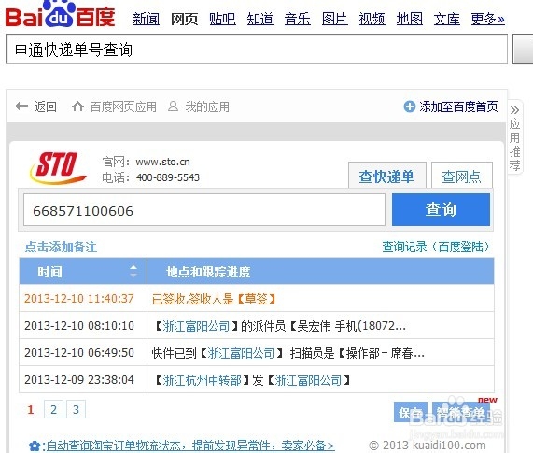Image resolution: width=533 pixels, height=453 pixels.
Task: Open 百度网页应用 link
Action: [123, 106]
